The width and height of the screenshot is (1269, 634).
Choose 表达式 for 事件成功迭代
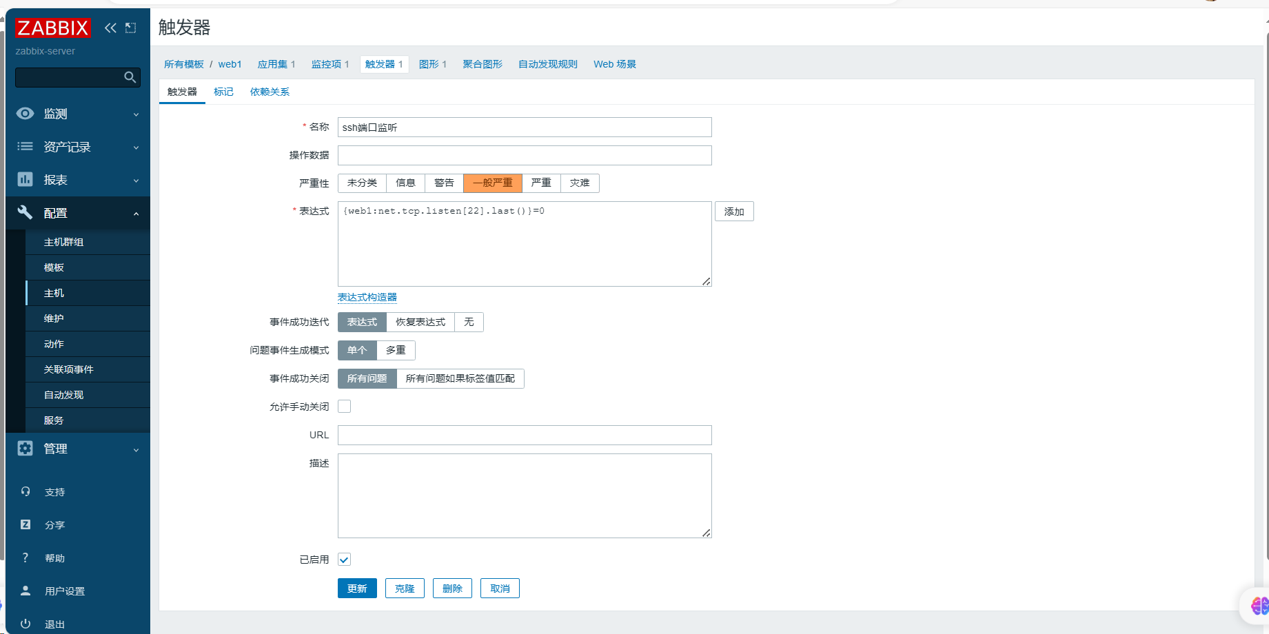pos(362,322)
